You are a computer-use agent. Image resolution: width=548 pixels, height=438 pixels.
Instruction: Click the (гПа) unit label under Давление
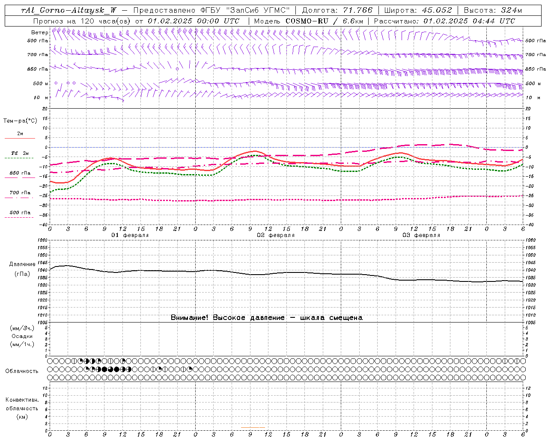point(22,274)
